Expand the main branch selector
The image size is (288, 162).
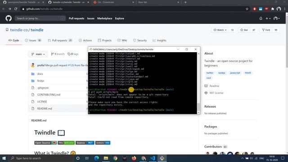coord(38,54)
